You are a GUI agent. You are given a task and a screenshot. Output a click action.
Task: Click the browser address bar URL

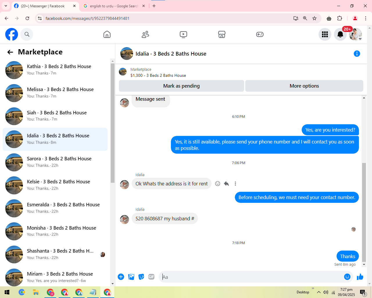pos(87,18)
